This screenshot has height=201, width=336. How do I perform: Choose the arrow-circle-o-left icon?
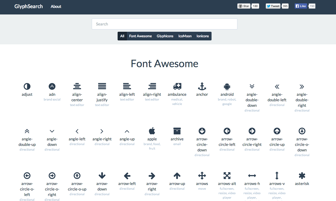(27, 176)
